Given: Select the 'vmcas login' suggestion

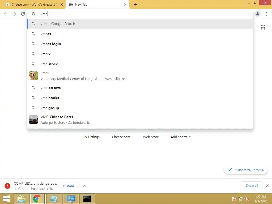Looking at the screenshot, I should [x=140, y=44].
